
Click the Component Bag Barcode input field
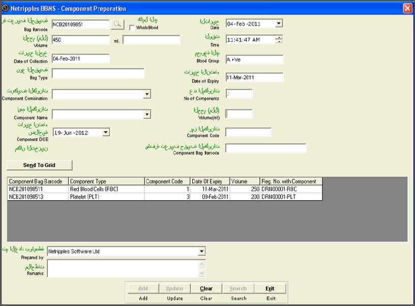pos(265,148)
